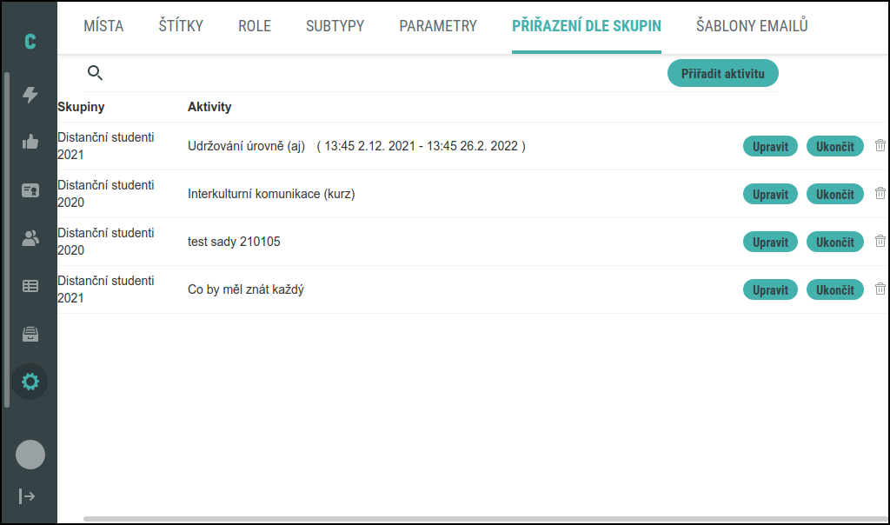Delete the Udržování úrovně (aj) assignment
Image resolution: width=890 pixels, height=525 pixels.
click(x=880, y=145)
